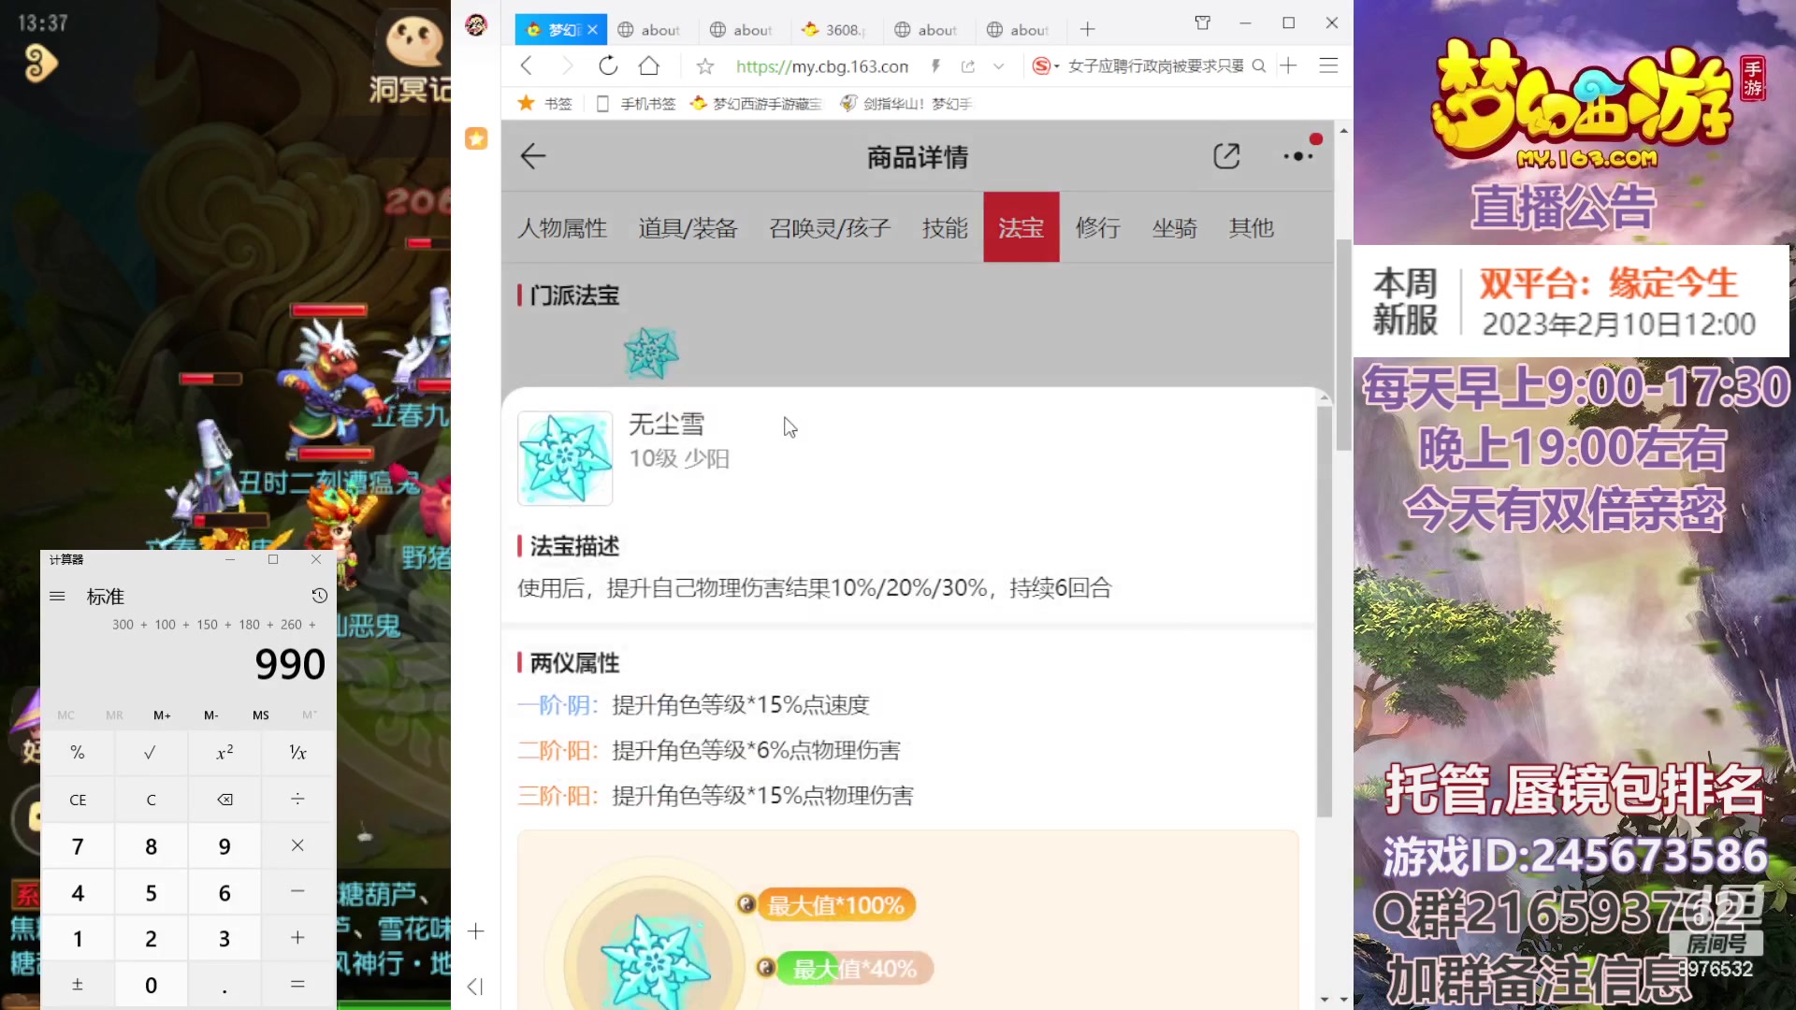
Task: Go back from the 商品详情 page
Action: 533,156
